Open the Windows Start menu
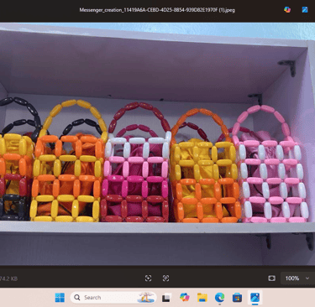The width and height of the screenshot is (315, 307). pyautogui.click(x=60, y=298)
